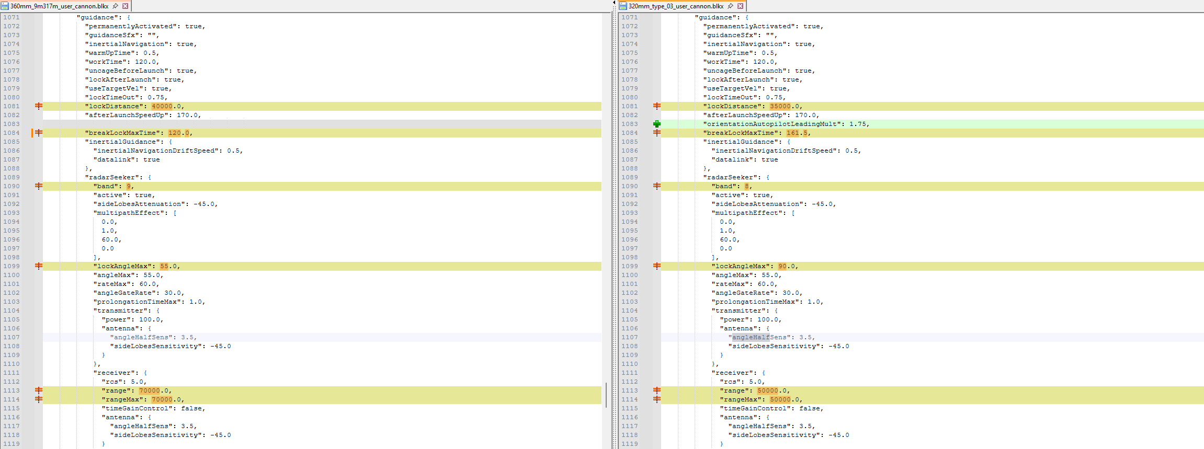This screenshot has width=1204, height=449.
Task: Click left pane change marker at line 1084
Action: (39, 133)
